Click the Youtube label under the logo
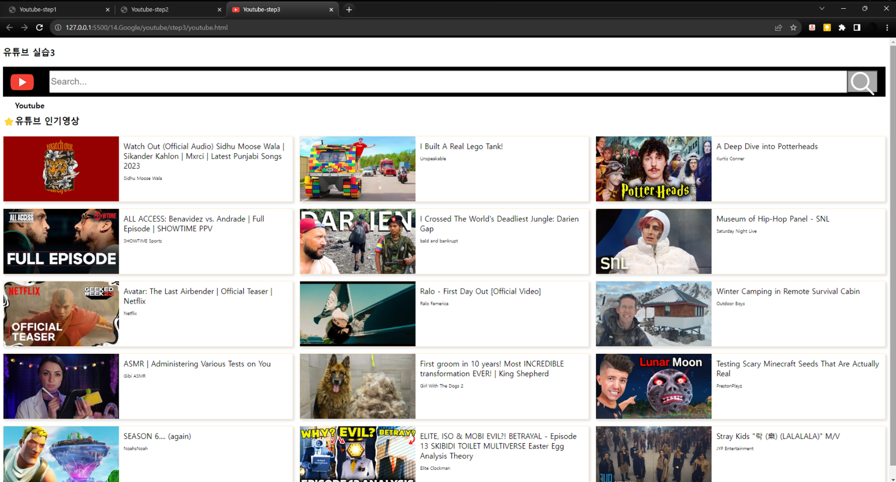The width and height of the screenshot is (896, 482). click(30, 106)
